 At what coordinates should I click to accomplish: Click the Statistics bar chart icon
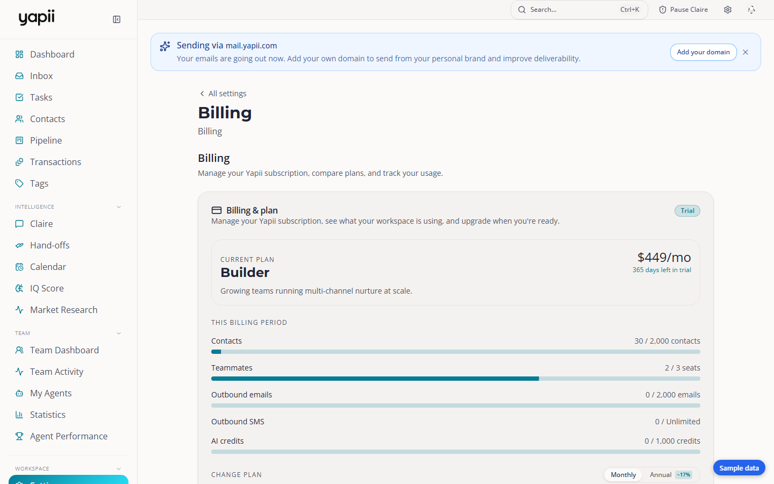[x=19, y=415]
